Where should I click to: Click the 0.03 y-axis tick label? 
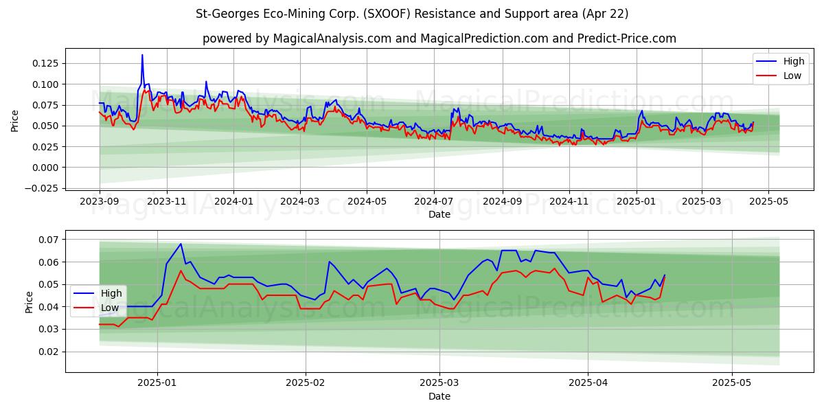[x=49, y=330]
